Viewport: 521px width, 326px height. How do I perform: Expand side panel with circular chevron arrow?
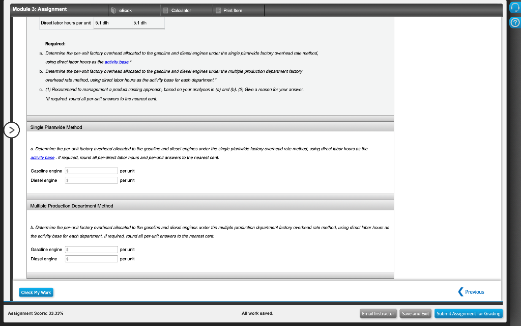point(12,130)
